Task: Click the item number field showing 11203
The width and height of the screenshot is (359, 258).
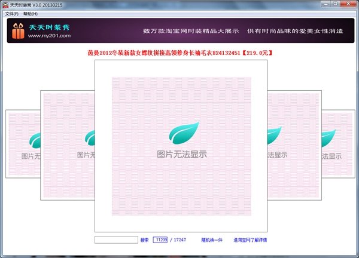Action: 160,239
